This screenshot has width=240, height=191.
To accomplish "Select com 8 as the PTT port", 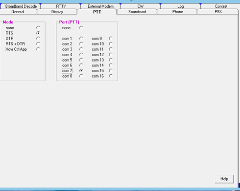I will pos(81,76).
